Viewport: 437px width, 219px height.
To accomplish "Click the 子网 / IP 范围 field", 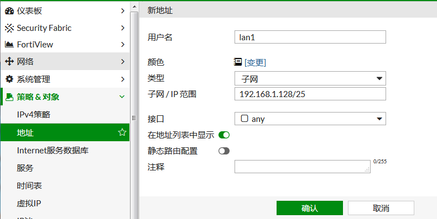I will [x=310, y=94].
